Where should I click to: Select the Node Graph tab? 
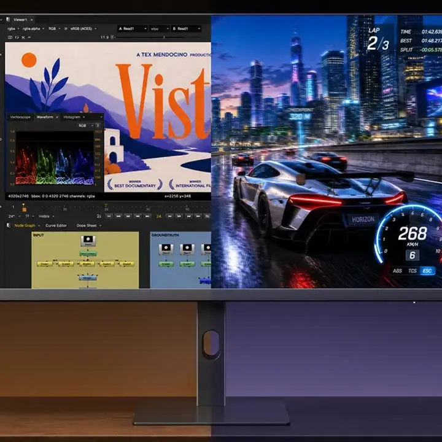pyautogui.click(x=25, y=225)
